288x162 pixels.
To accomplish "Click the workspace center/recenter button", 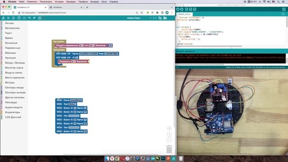I will 169,128.
